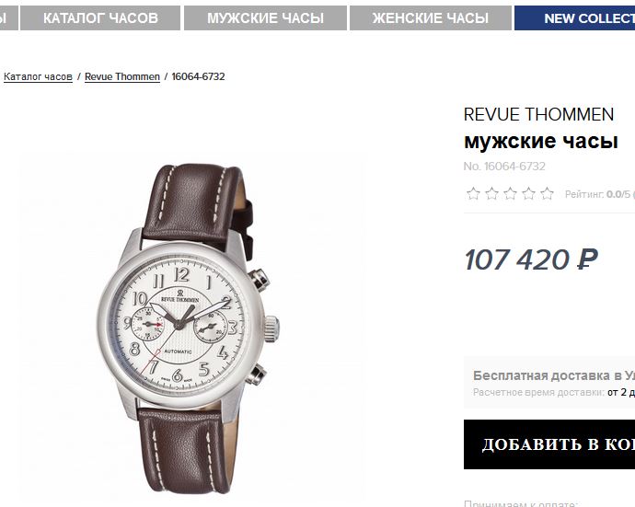Click the 107 420 ₽ price

click(x=531, y=259)
